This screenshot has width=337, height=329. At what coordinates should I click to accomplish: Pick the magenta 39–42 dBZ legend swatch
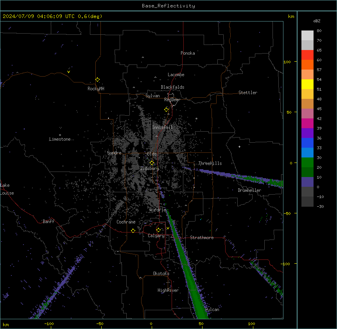pyautogui.click(x=307, y=123)
